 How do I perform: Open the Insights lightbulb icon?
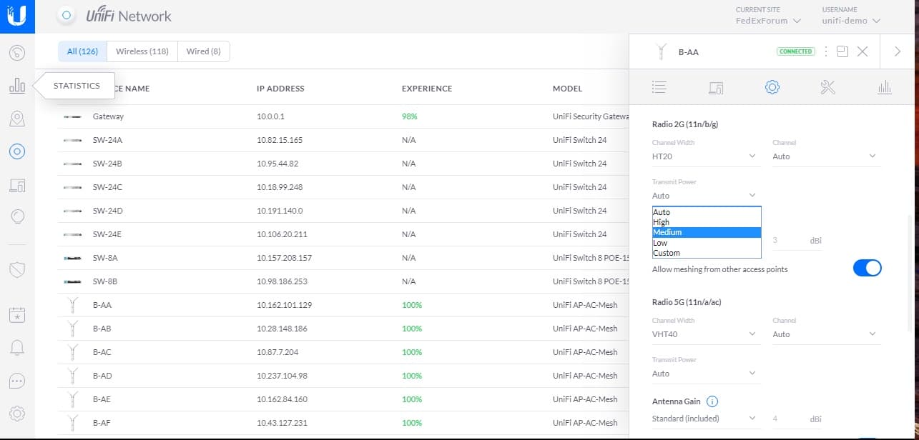tap(17, 217)
